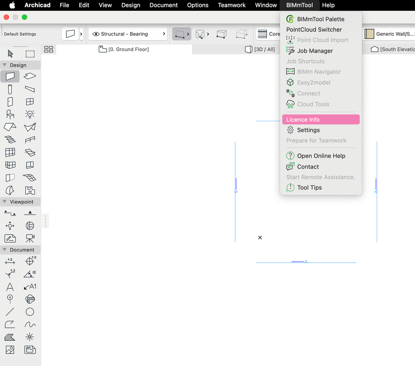The width and height of the screenshot is (415, 366).
Task: Select the Text tool
Action: pyautogui.click(x=10, y=287)
